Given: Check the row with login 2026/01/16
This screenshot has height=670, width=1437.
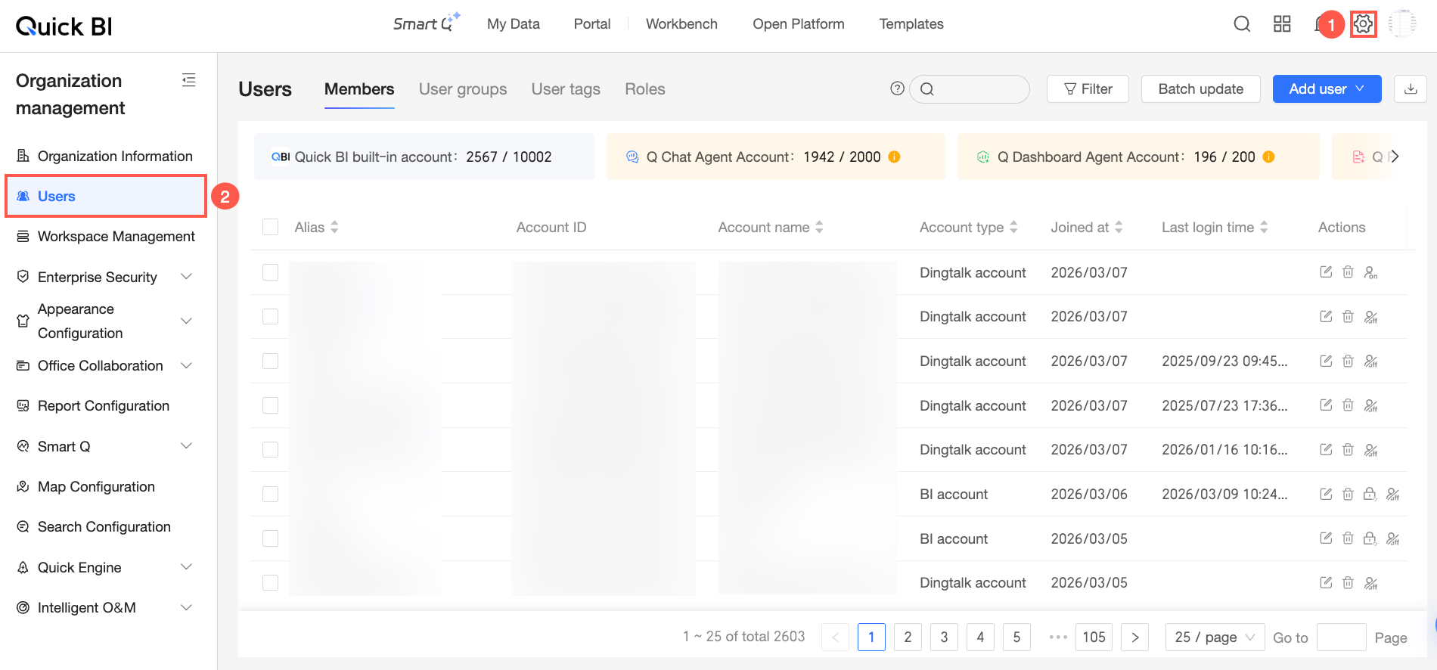Looking at the screenshot, I should pyautogui.click(x=270, y=449).
